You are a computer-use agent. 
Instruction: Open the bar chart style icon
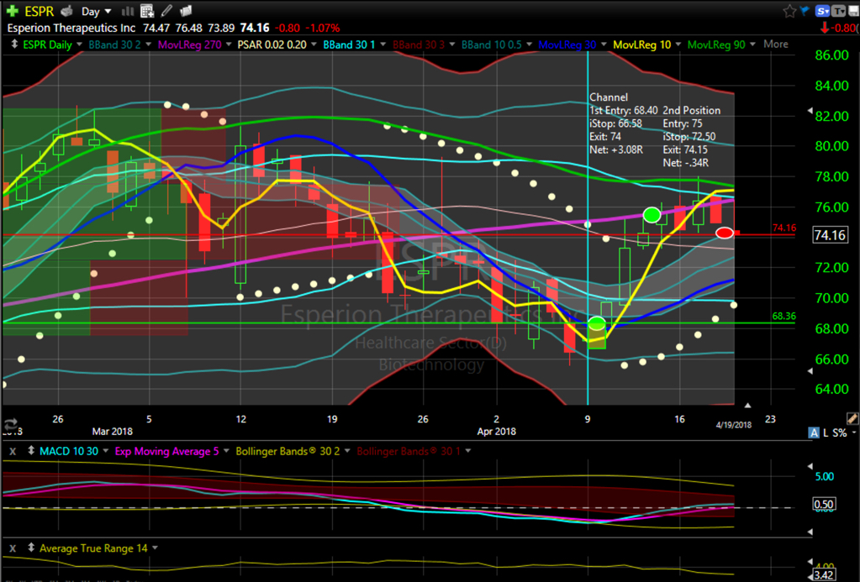point(127,11)
